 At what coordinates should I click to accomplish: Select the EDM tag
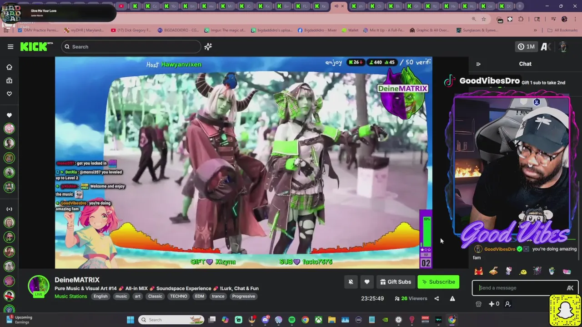pyautogui.click(x=200, y=296)
